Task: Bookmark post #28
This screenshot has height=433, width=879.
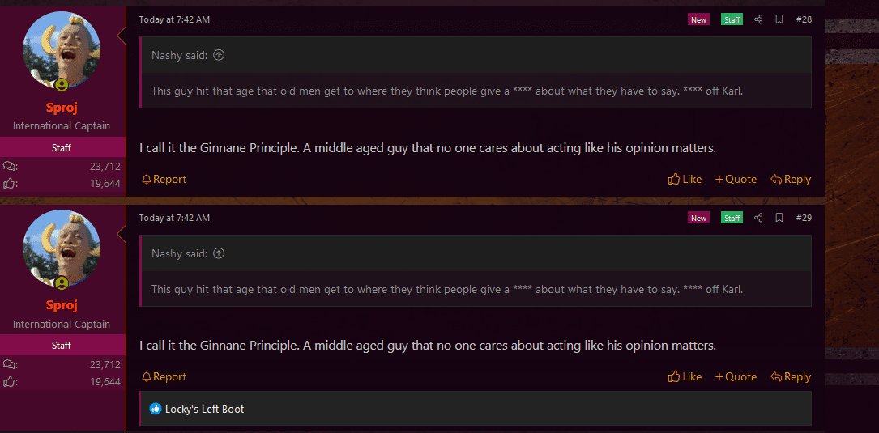Action: pos(779,19)
